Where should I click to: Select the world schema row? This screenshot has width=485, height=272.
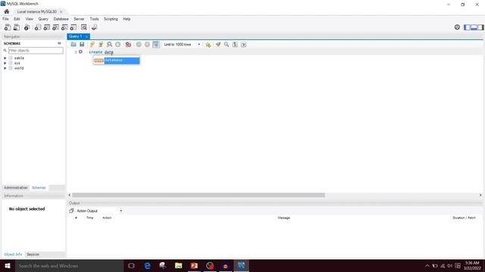pos(19,68)
